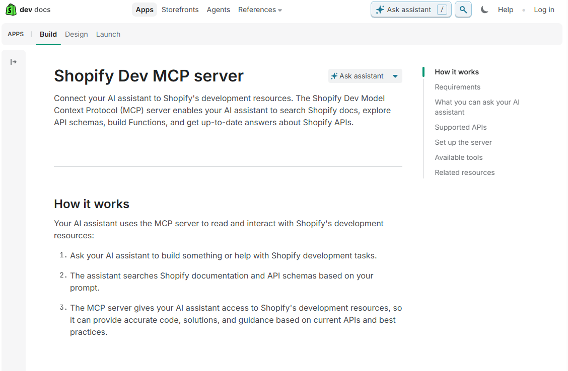Image resolution: width=568 pixels, height=371 pixels.
Task: Click the sparkle icon in the header Ask assistant bar
Action: [380, 9]
